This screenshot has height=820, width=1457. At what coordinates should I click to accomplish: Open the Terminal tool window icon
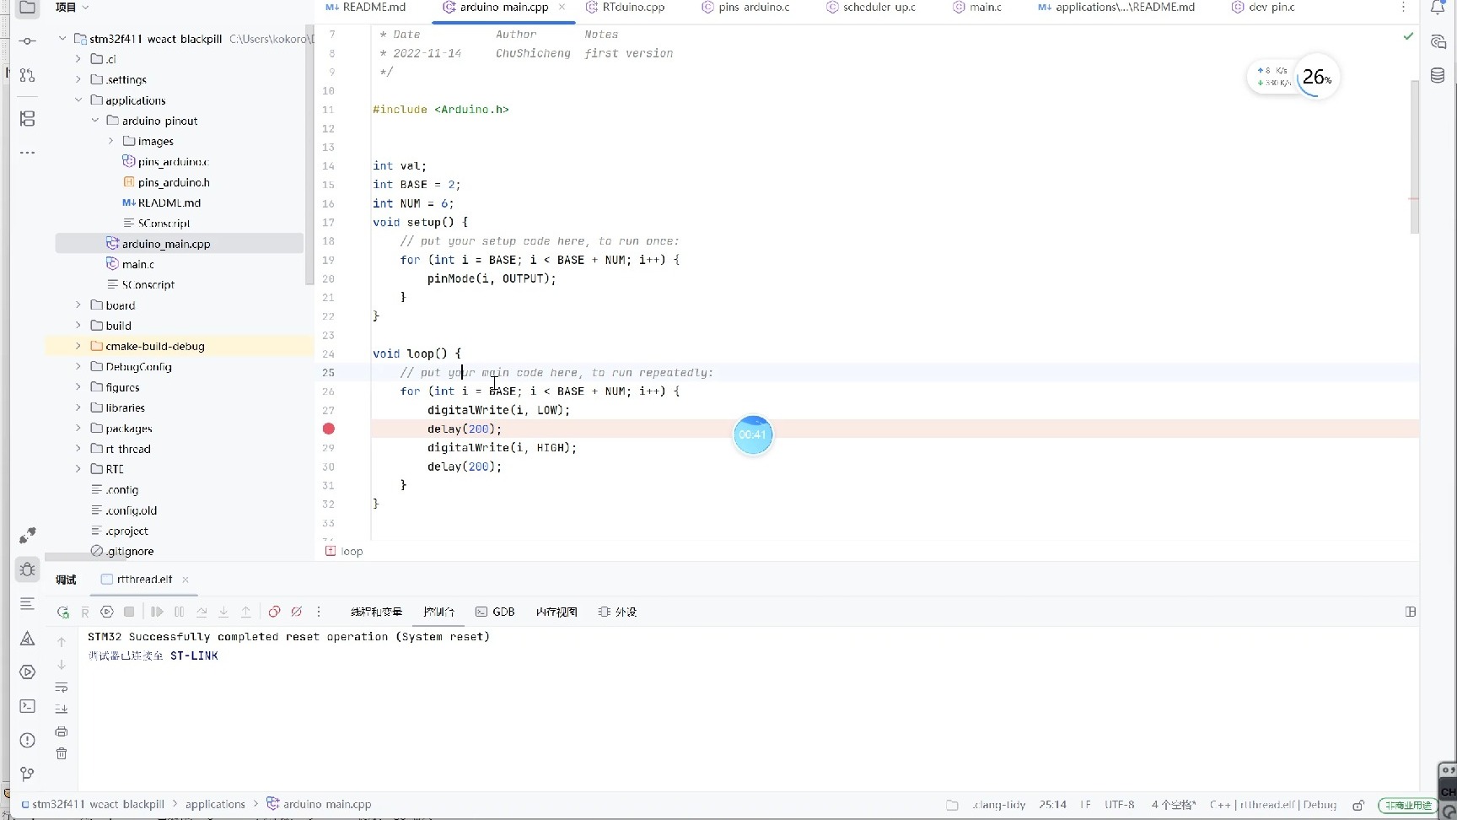pyautogui.click(x=27, y=707)
